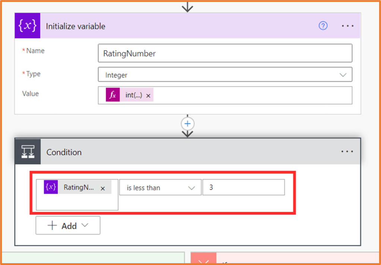Click the Add button in Condition
The image size is (381, 265).
68,226
